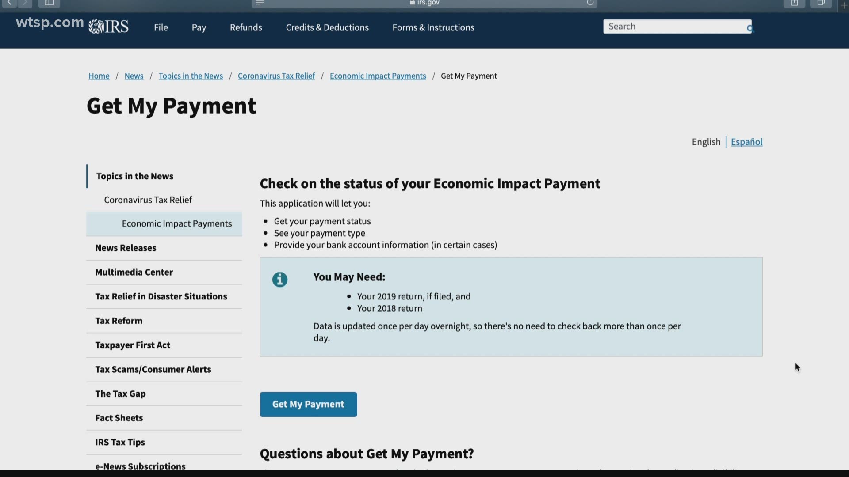Screen dimensions: 849x477
Task: Click the irs.gov address bar
Action: pyautogui.click(x=424, y=3)
